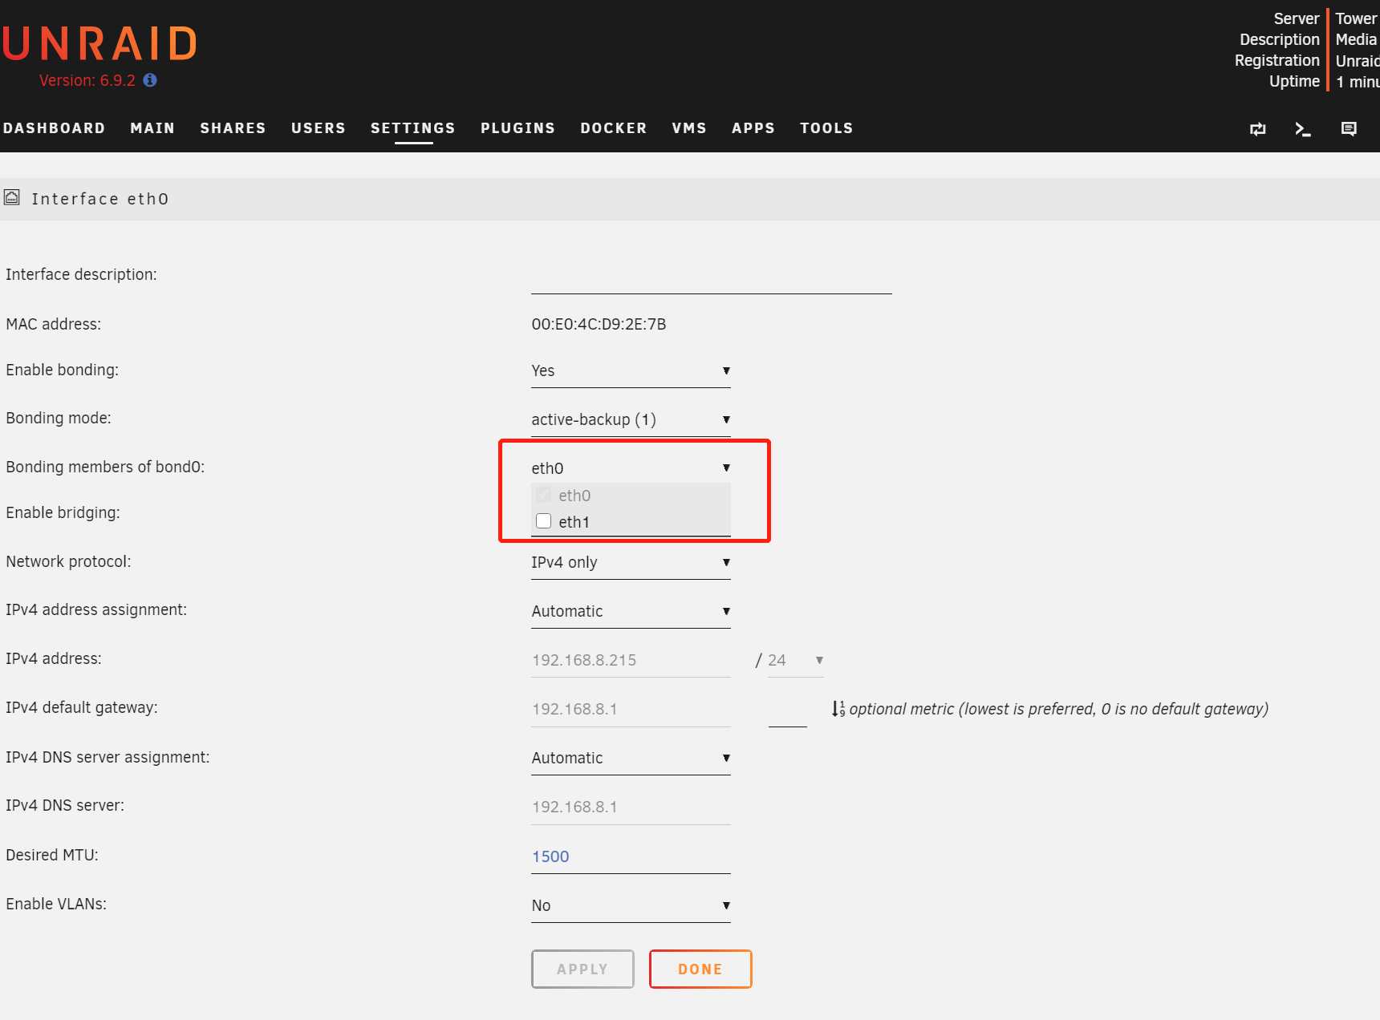Open the IPv4 subnet mask /24 dropdown

pyautogui.click(x=796, y=660)
